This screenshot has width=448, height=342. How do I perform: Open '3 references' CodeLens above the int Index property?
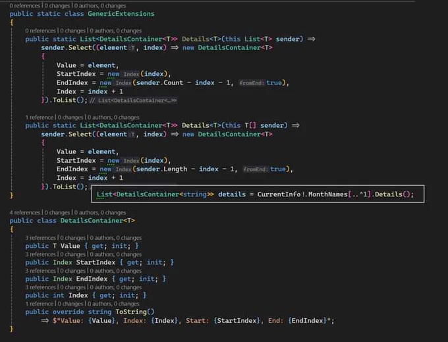point(40,287)
